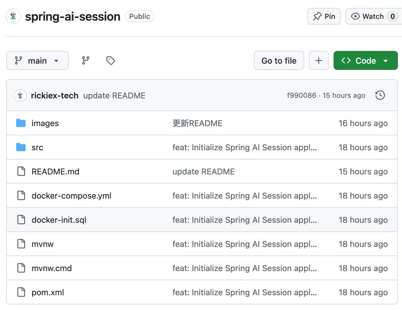
Task: Open the commit history clock icon
Action: 380,95
